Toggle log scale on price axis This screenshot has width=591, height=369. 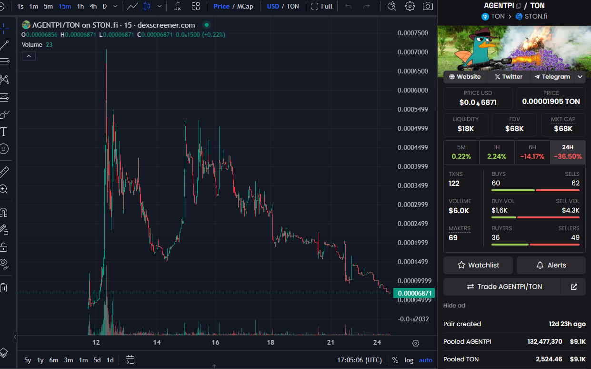tap(409, 360)
